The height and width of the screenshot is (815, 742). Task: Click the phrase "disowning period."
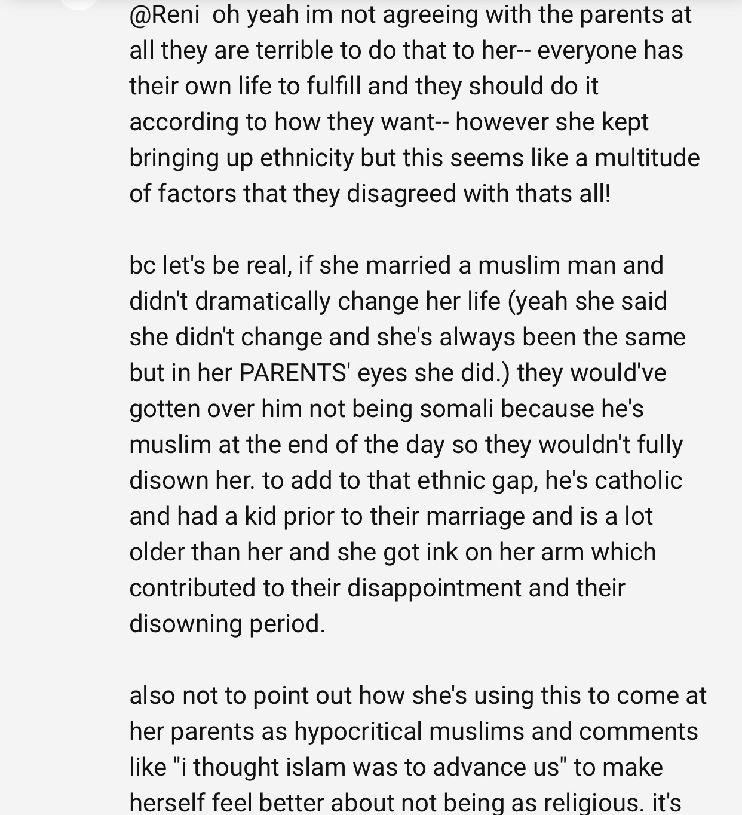click(x=227, y=624)
